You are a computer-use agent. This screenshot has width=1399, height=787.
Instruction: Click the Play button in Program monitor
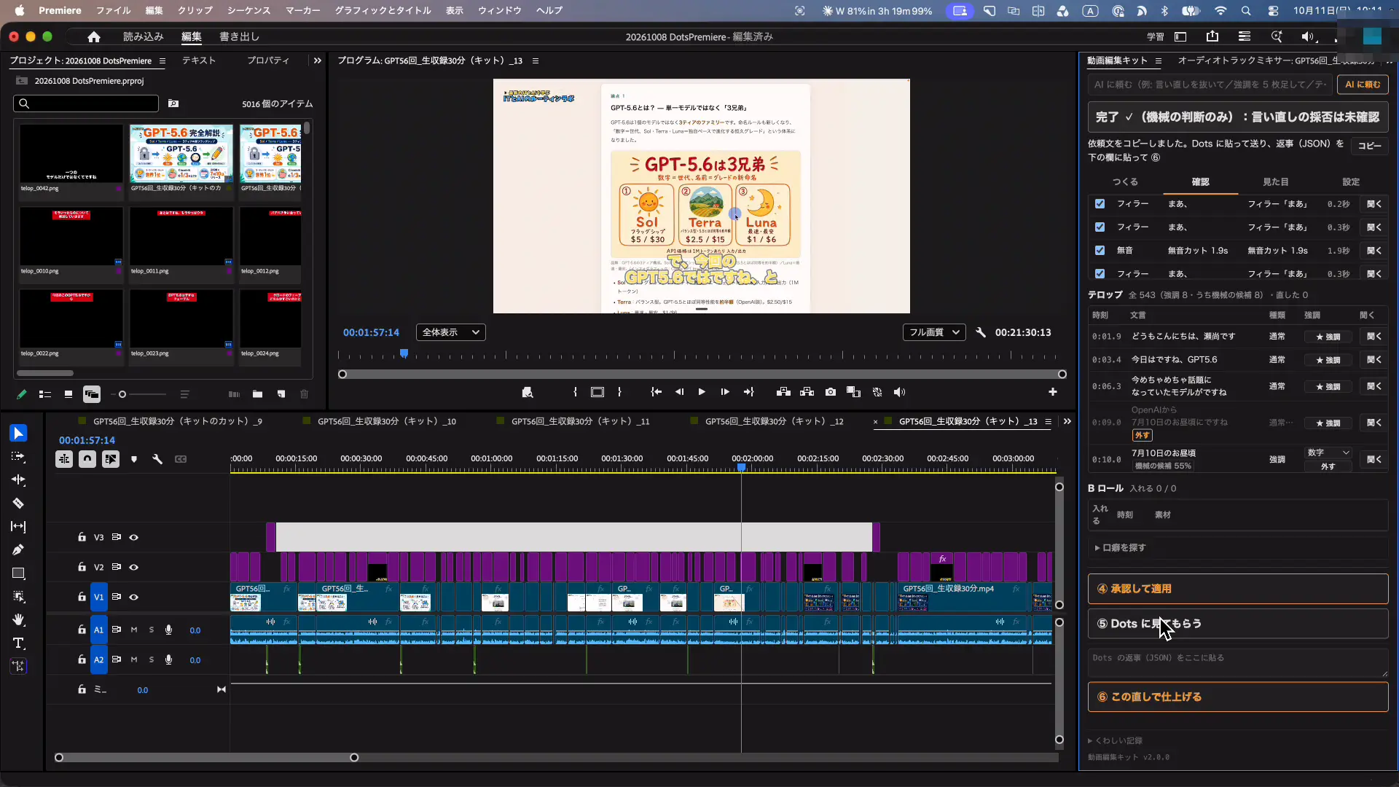tap(702, 392)
